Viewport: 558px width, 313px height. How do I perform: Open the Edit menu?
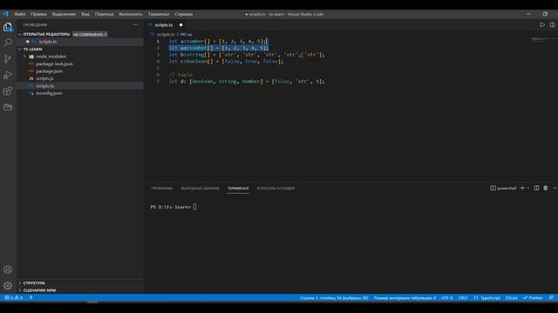[x=38, y=14]
